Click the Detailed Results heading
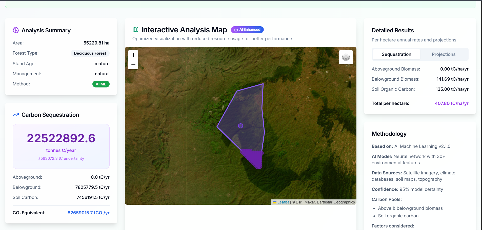482x230 pixels. [x=393, y=30]
